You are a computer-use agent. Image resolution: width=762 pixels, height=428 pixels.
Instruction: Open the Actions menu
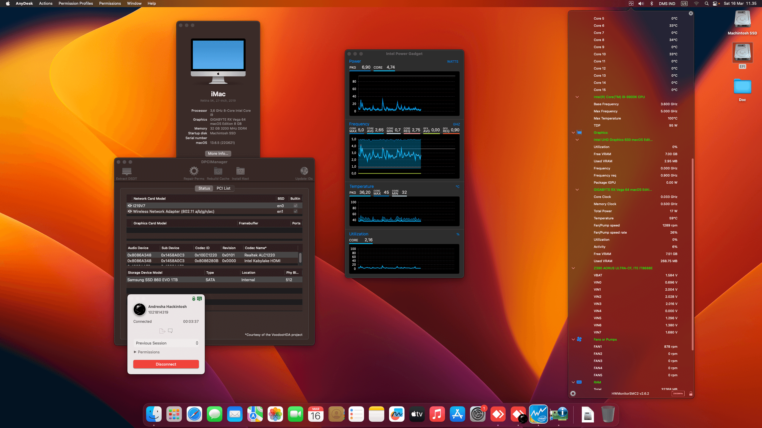(x=46, y=3)
